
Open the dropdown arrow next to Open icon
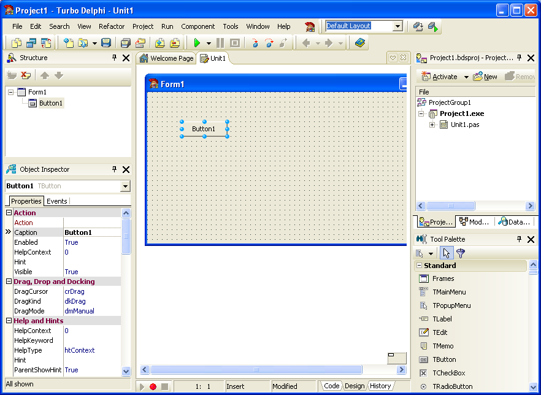pos(94,44)
